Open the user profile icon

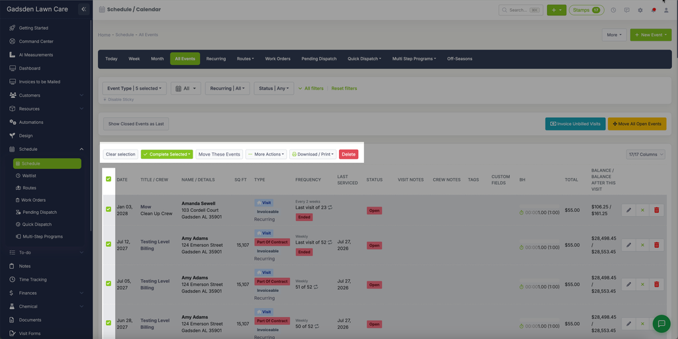click(x=666, y=10)
